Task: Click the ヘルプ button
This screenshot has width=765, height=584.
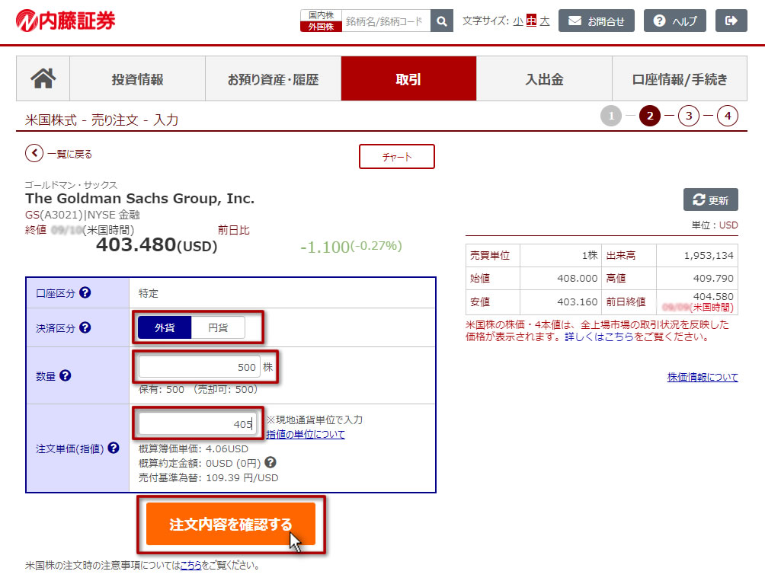Action: point(675,21)
